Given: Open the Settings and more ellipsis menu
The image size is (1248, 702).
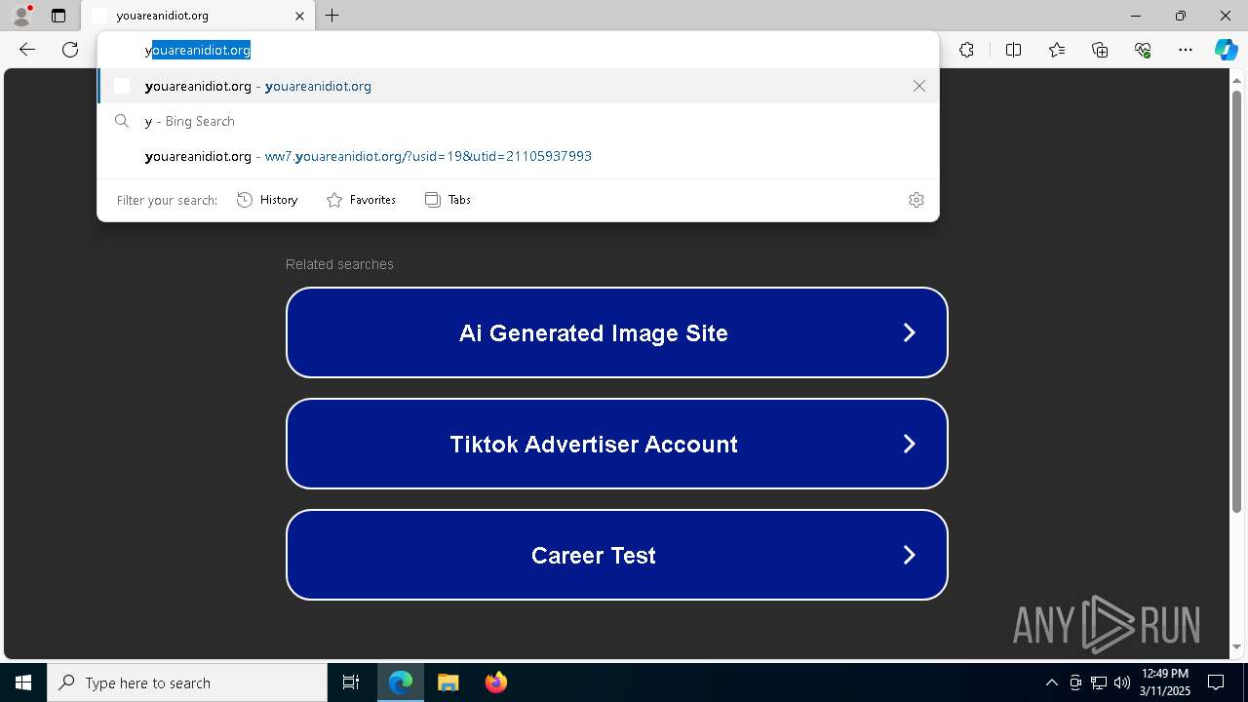Looking at the screenshot, I should tap(1186, 50).
